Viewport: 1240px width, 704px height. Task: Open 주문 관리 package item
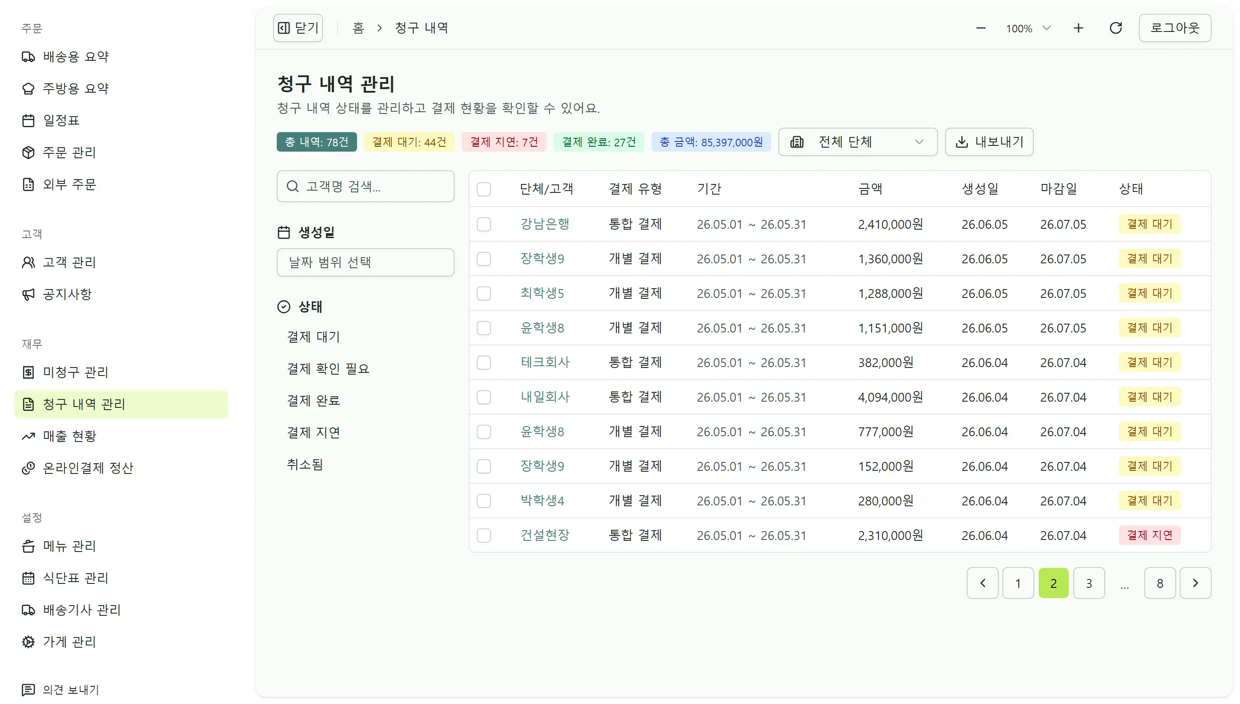click(x=121, y=153)
